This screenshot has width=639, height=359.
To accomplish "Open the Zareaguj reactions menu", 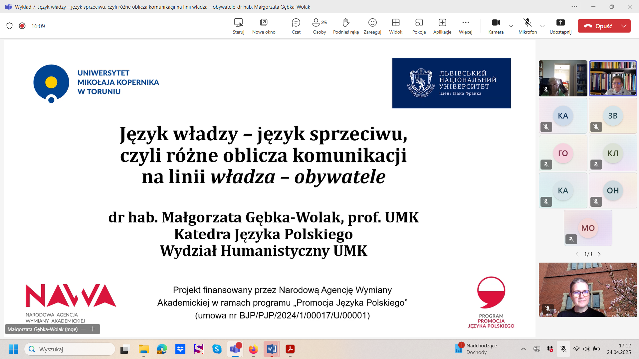I will click(x=372, y=26).
